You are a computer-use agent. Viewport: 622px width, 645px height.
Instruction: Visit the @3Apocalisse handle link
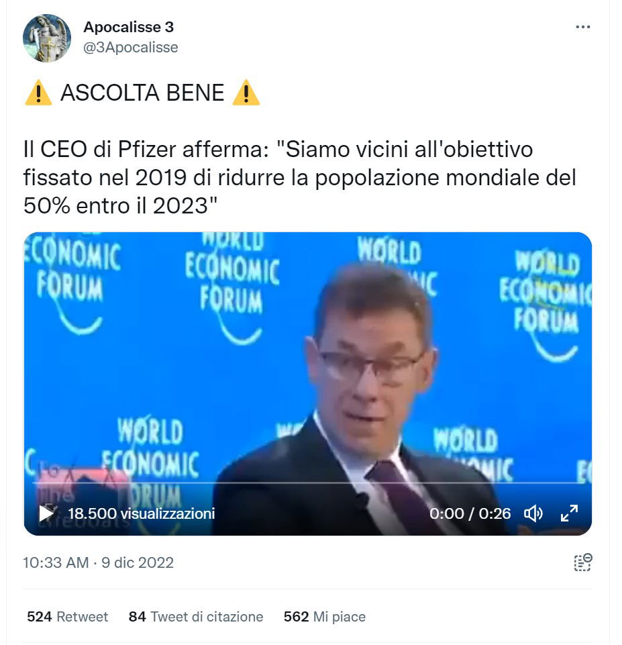pyautogui.click(x=131, y=47)
